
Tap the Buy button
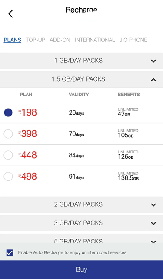pyautogui.click(x=81, y=269)
